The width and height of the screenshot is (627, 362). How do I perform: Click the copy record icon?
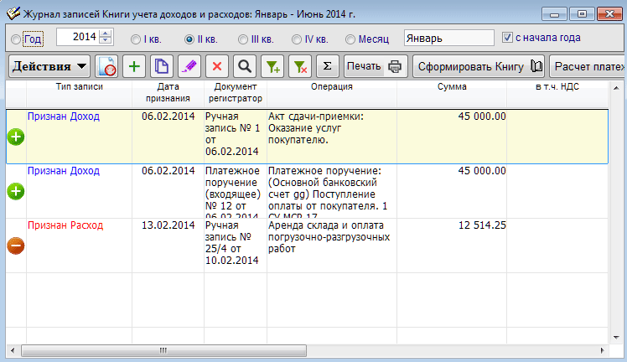coord(162,66)
